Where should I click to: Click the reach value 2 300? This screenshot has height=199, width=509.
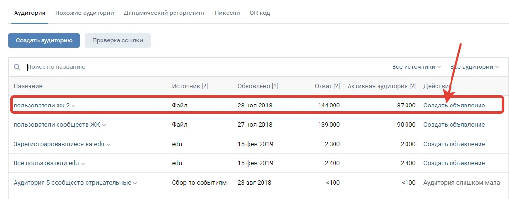pyautogui.click(x=332, y=144)
